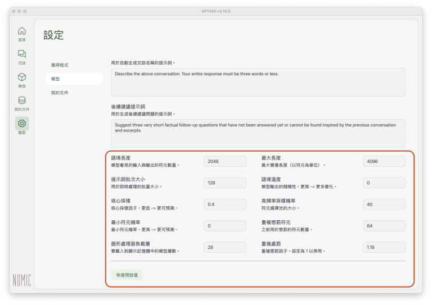
Task: Click the 最大長度 field showing 4096
Action: coord(384,161)
